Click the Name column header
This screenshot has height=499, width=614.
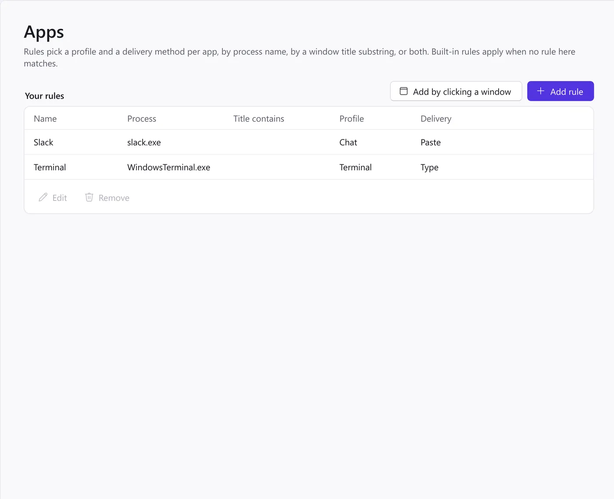click(45, 119)
